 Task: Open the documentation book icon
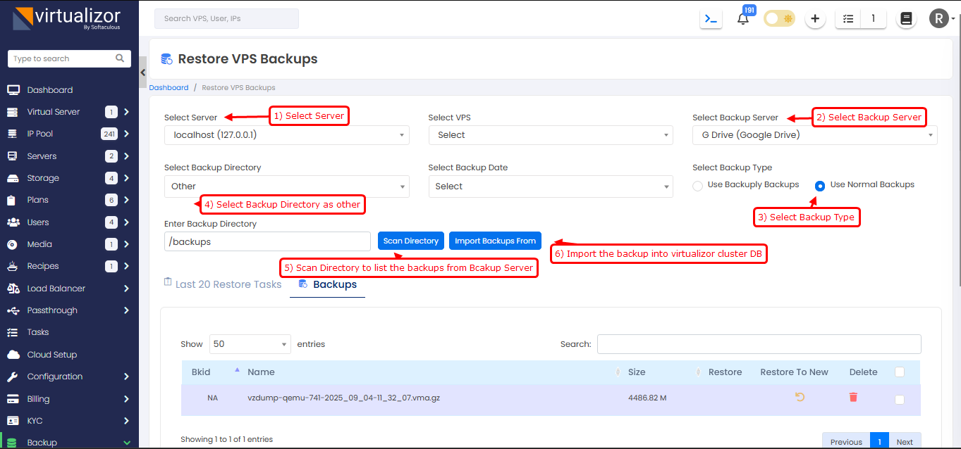[x=906, y=19]
